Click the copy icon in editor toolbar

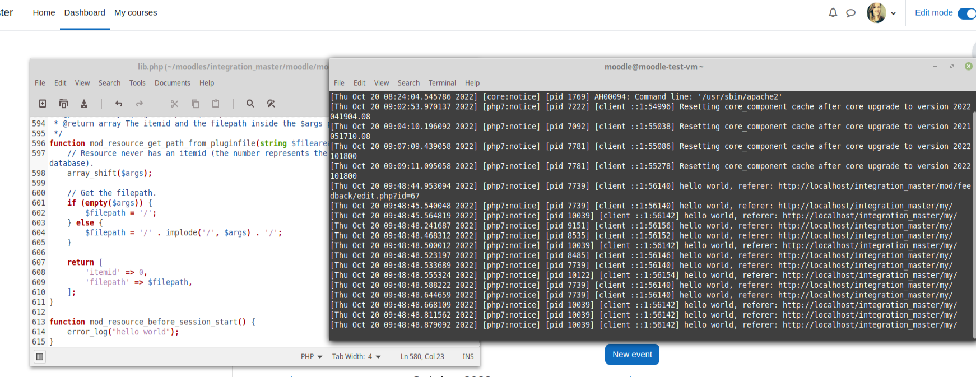[195, 104]
